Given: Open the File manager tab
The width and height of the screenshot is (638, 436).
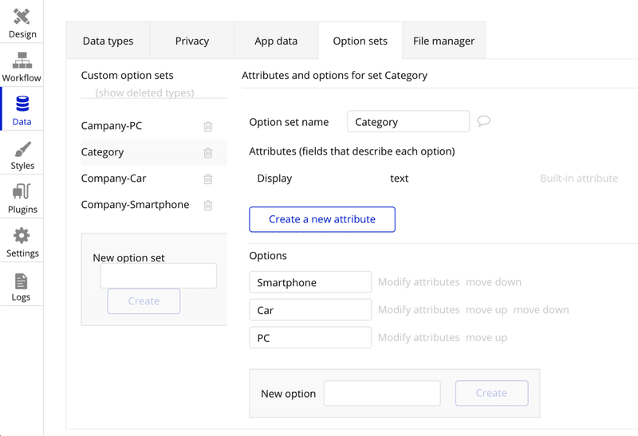Looking at the screenshot, I should click(x=444, y=41).
